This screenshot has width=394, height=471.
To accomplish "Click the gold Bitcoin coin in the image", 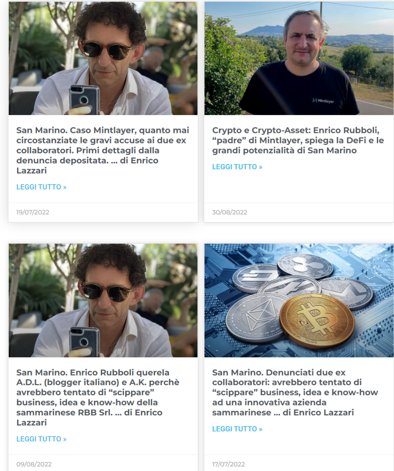I will point(317,321).
